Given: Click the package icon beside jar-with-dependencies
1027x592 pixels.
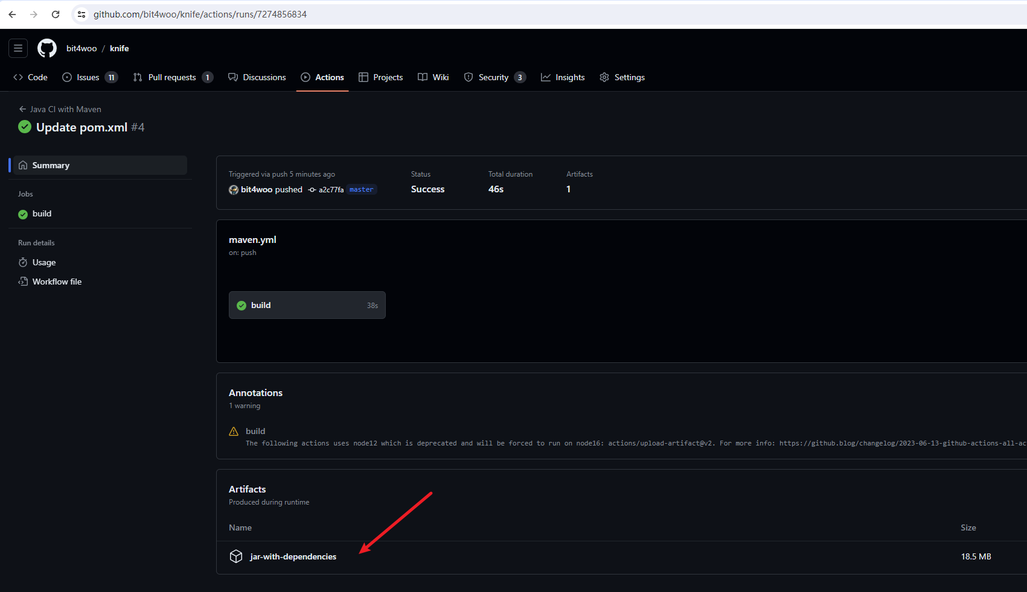Looking at the screenshot, I should 236,556.
